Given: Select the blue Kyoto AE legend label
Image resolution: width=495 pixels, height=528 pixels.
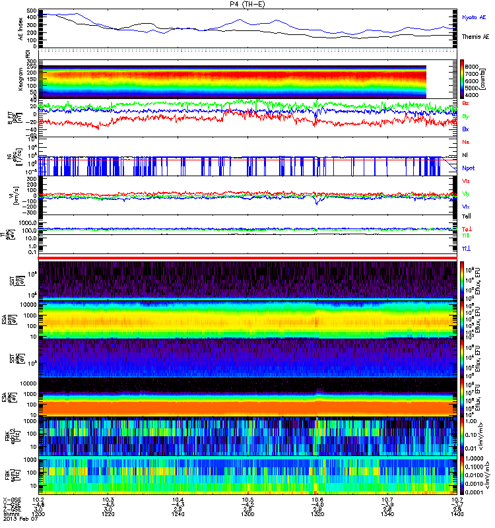Looking at the screenshot, I should [x=474, y=17].
